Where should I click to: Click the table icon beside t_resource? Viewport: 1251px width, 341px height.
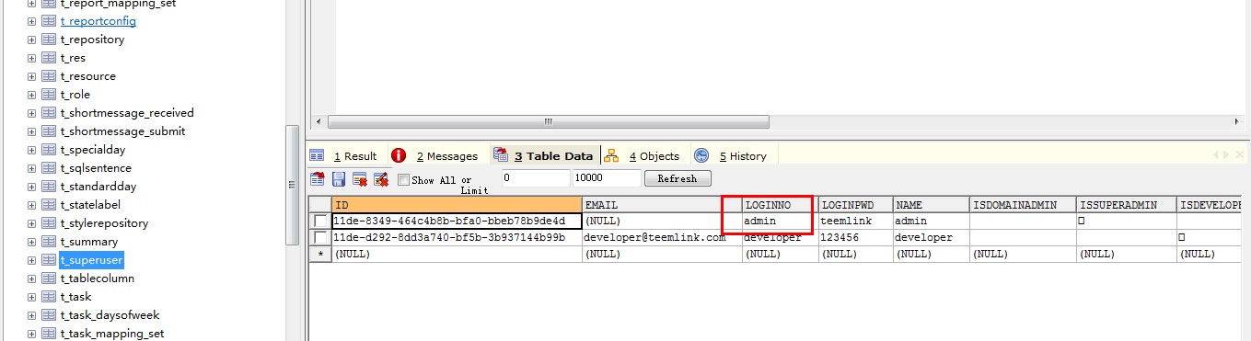48,76
